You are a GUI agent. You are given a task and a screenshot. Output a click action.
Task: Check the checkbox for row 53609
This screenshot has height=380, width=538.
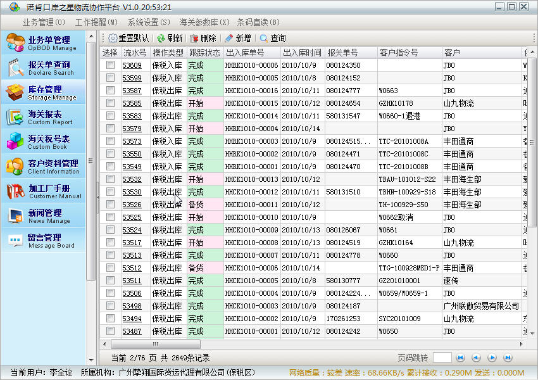[110, 65]
